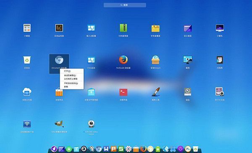The width and height of the screenshot is (252, 153).
Task: Open the Font Viewer Aa icon
Action: 155,28
